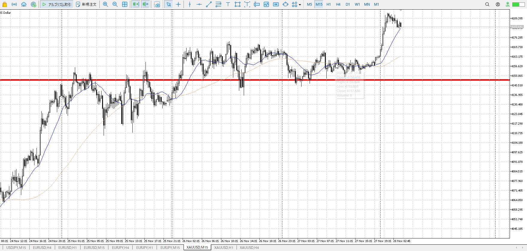Click the tile windows grid icon
This screenshot has height=251, width=527.
point(125,4)
